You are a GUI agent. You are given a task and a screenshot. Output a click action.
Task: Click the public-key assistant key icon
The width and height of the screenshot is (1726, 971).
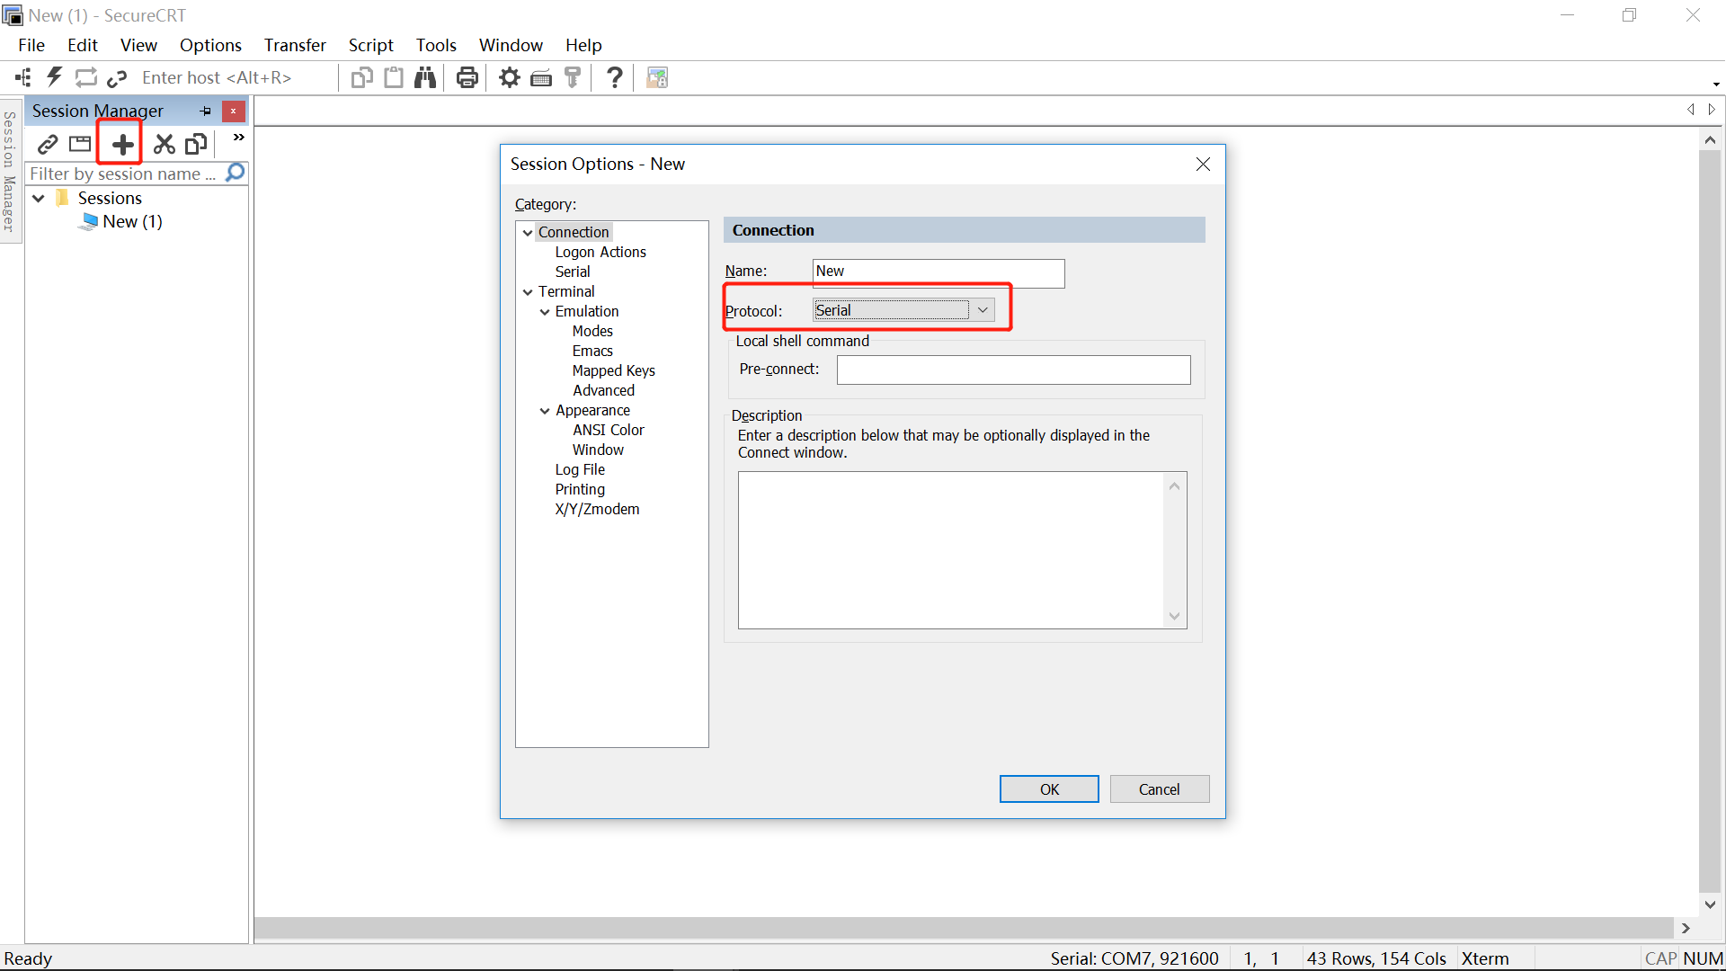point(573,78)
